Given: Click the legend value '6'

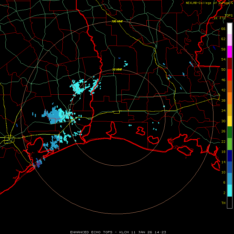Looking at the screenshot, I should [224, 182].
